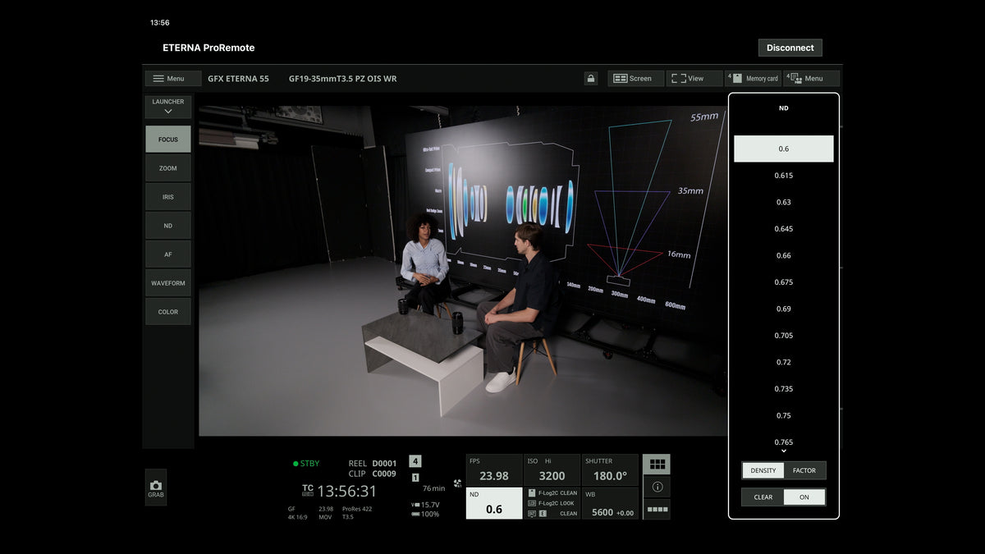Screen dimensions: 985x554
Task: Expand the LAUNCHER dropdown
Action: point(168,107)
